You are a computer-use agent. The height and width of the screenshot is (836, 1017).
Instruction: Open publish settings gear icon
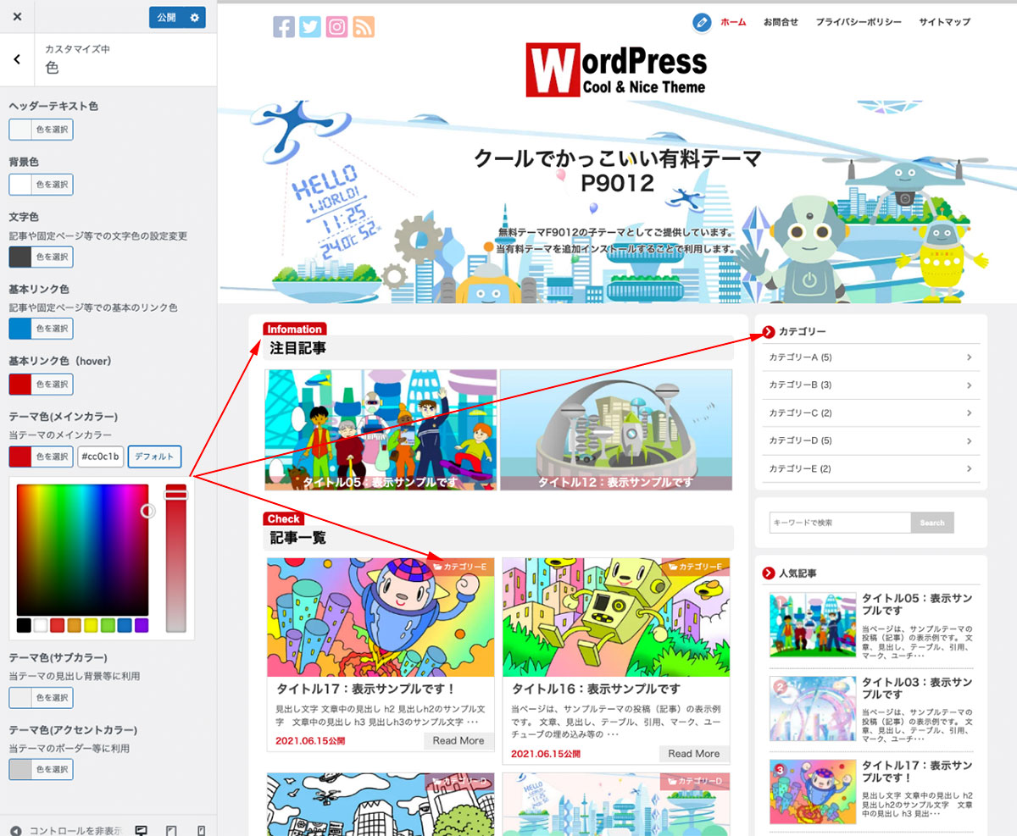tap(196, 17)
